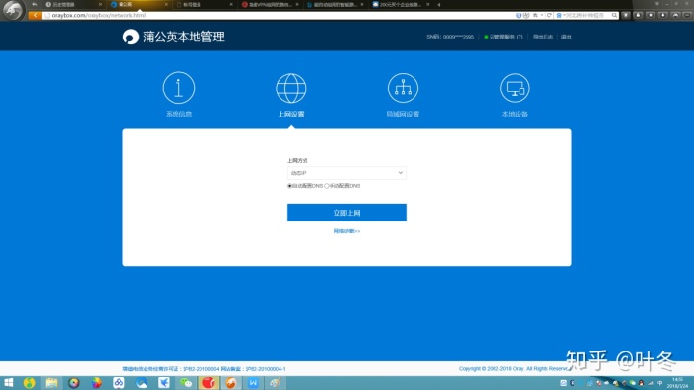Open new browser tab with plus button
Screen dimensions: 694x390
(x=439, y=5)
